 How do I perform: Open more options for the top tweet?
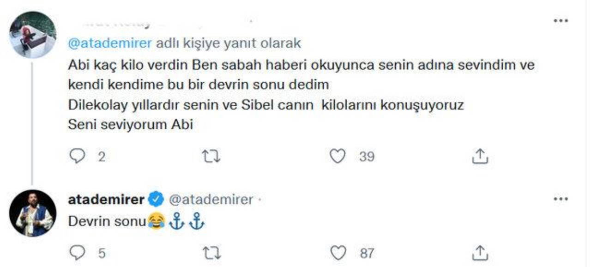561,21
